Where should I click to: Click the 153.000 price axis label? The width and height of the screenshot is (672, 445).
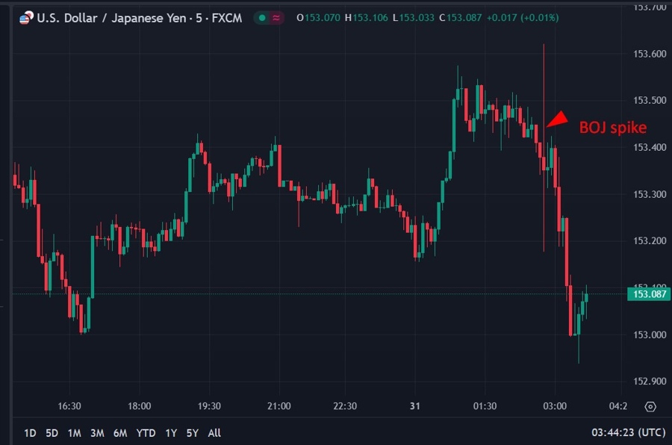[650, 334]
